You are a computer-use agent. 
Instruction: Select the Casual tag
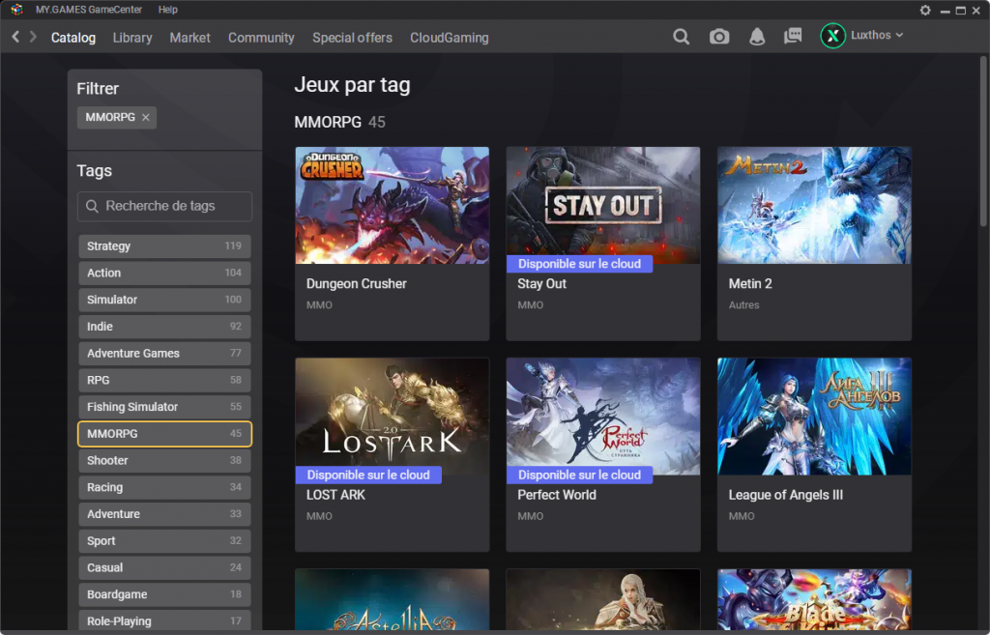click(164, 568)
